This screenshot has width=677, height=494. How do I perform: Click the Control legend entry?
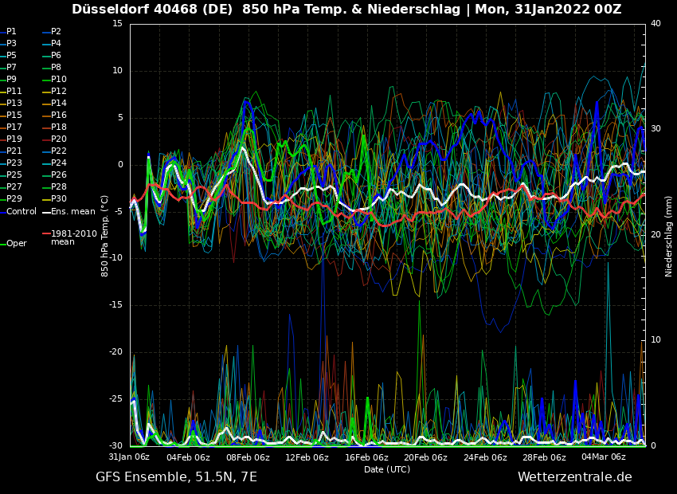click(x=22, y=211)
